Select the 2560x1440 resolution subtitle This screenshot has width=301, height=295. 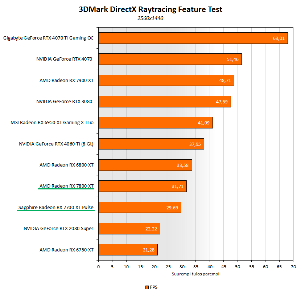[x=150, y=18]
